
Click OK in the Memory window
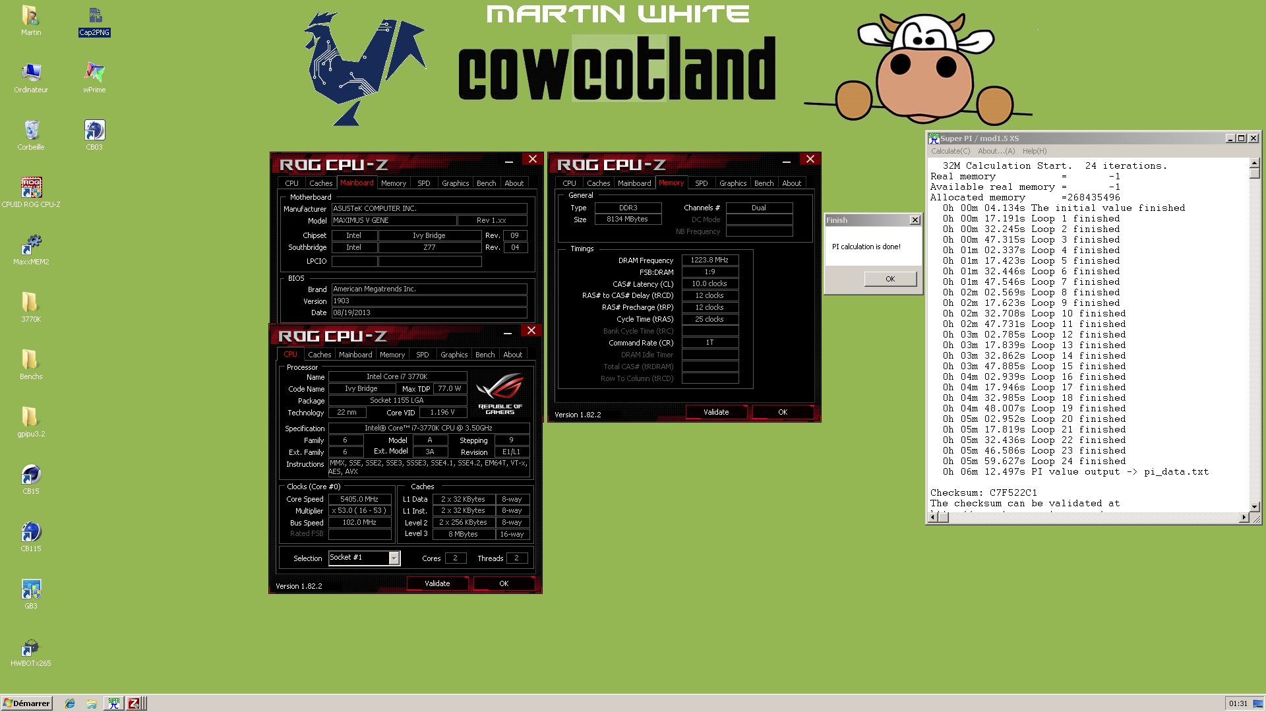pos(783,412)
